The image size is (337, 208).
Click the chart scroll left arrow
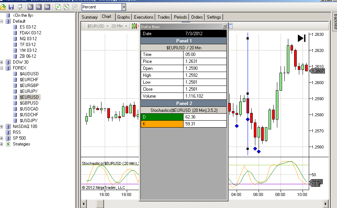click(84, 204)
